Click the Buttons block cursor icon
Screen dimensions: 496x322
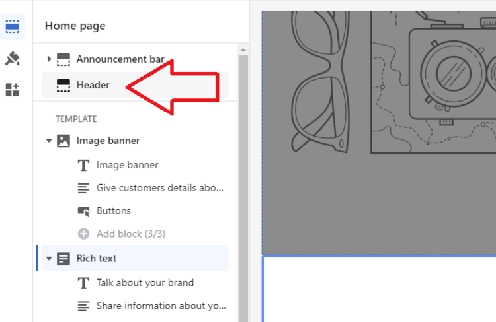[x=84, y=211]
